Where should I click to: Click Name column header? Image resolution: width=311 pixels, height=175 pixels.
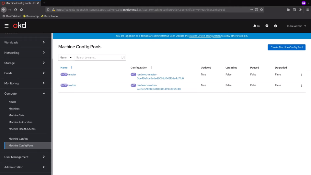[64, 68]
